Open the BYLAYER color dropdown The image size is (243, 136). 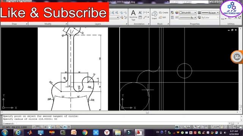point(188,12)
